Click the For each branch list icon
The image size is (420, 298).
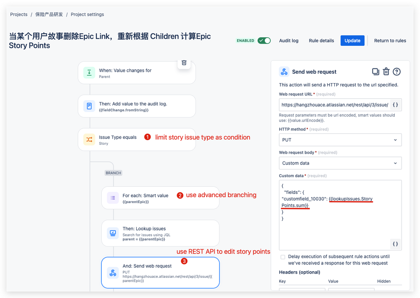tap(113, 198)
